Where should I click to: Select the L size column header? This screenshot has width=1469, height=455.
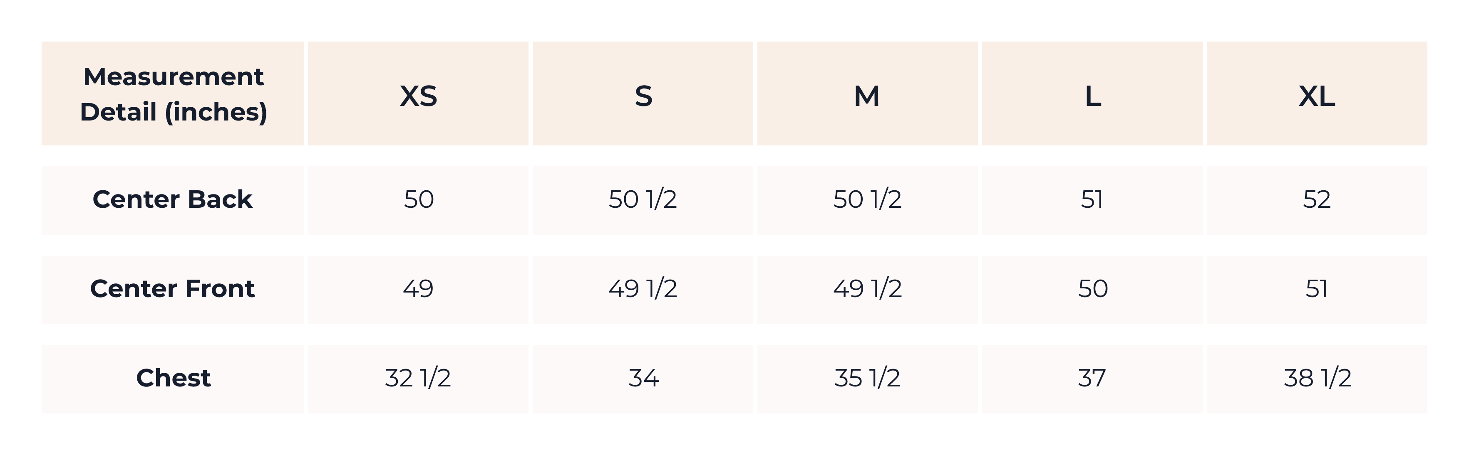click(1092, 93)
